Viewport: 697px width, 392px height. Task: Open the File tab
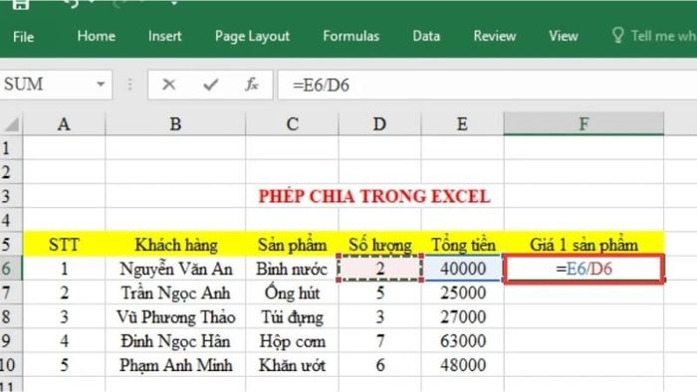coord(23,37)
